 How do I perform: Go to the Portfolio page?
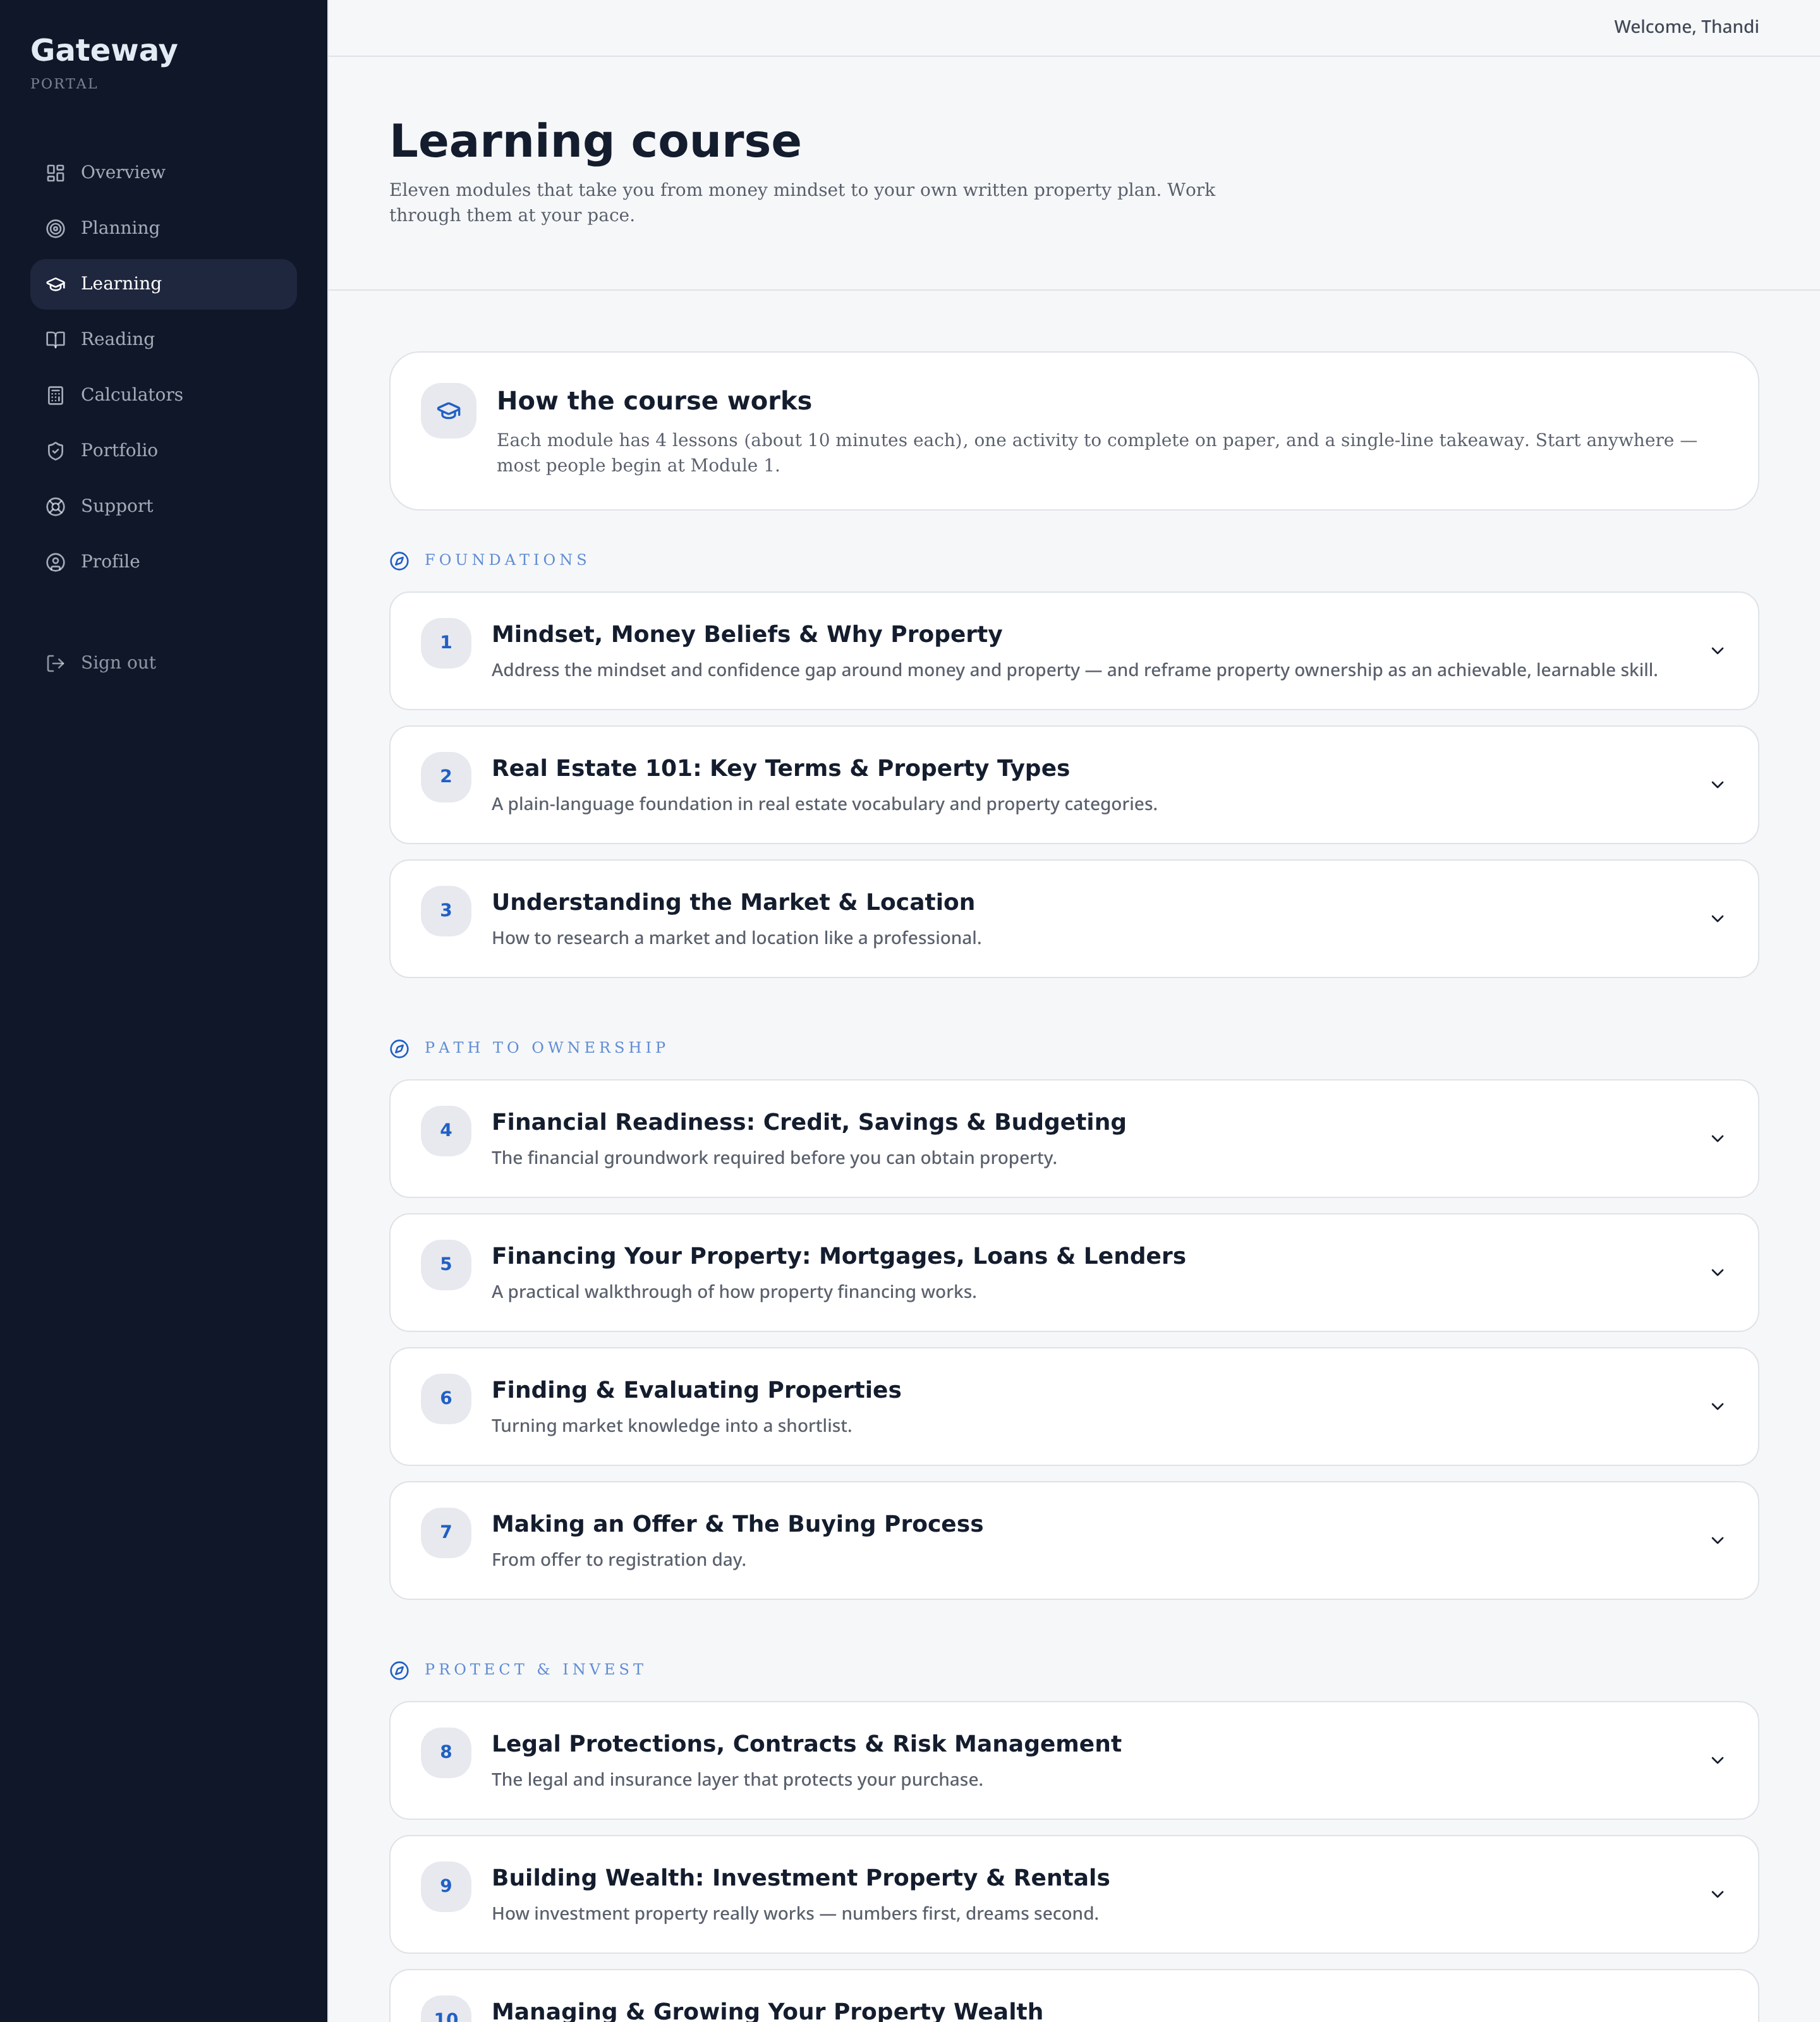point(163,451)
